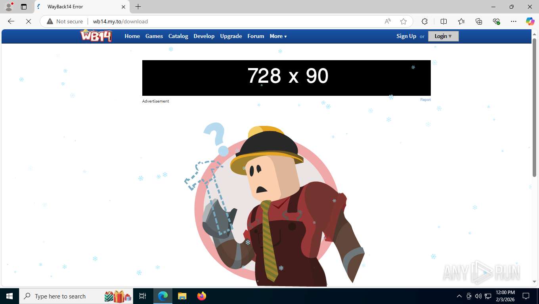
Task: Click the confused builder error image
Action: click(x=274, y=204)
